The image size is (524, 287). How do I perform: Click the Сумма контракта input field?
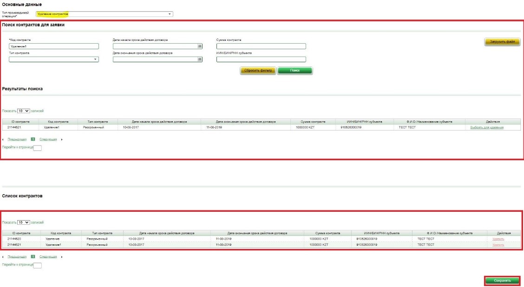point(261,46)
